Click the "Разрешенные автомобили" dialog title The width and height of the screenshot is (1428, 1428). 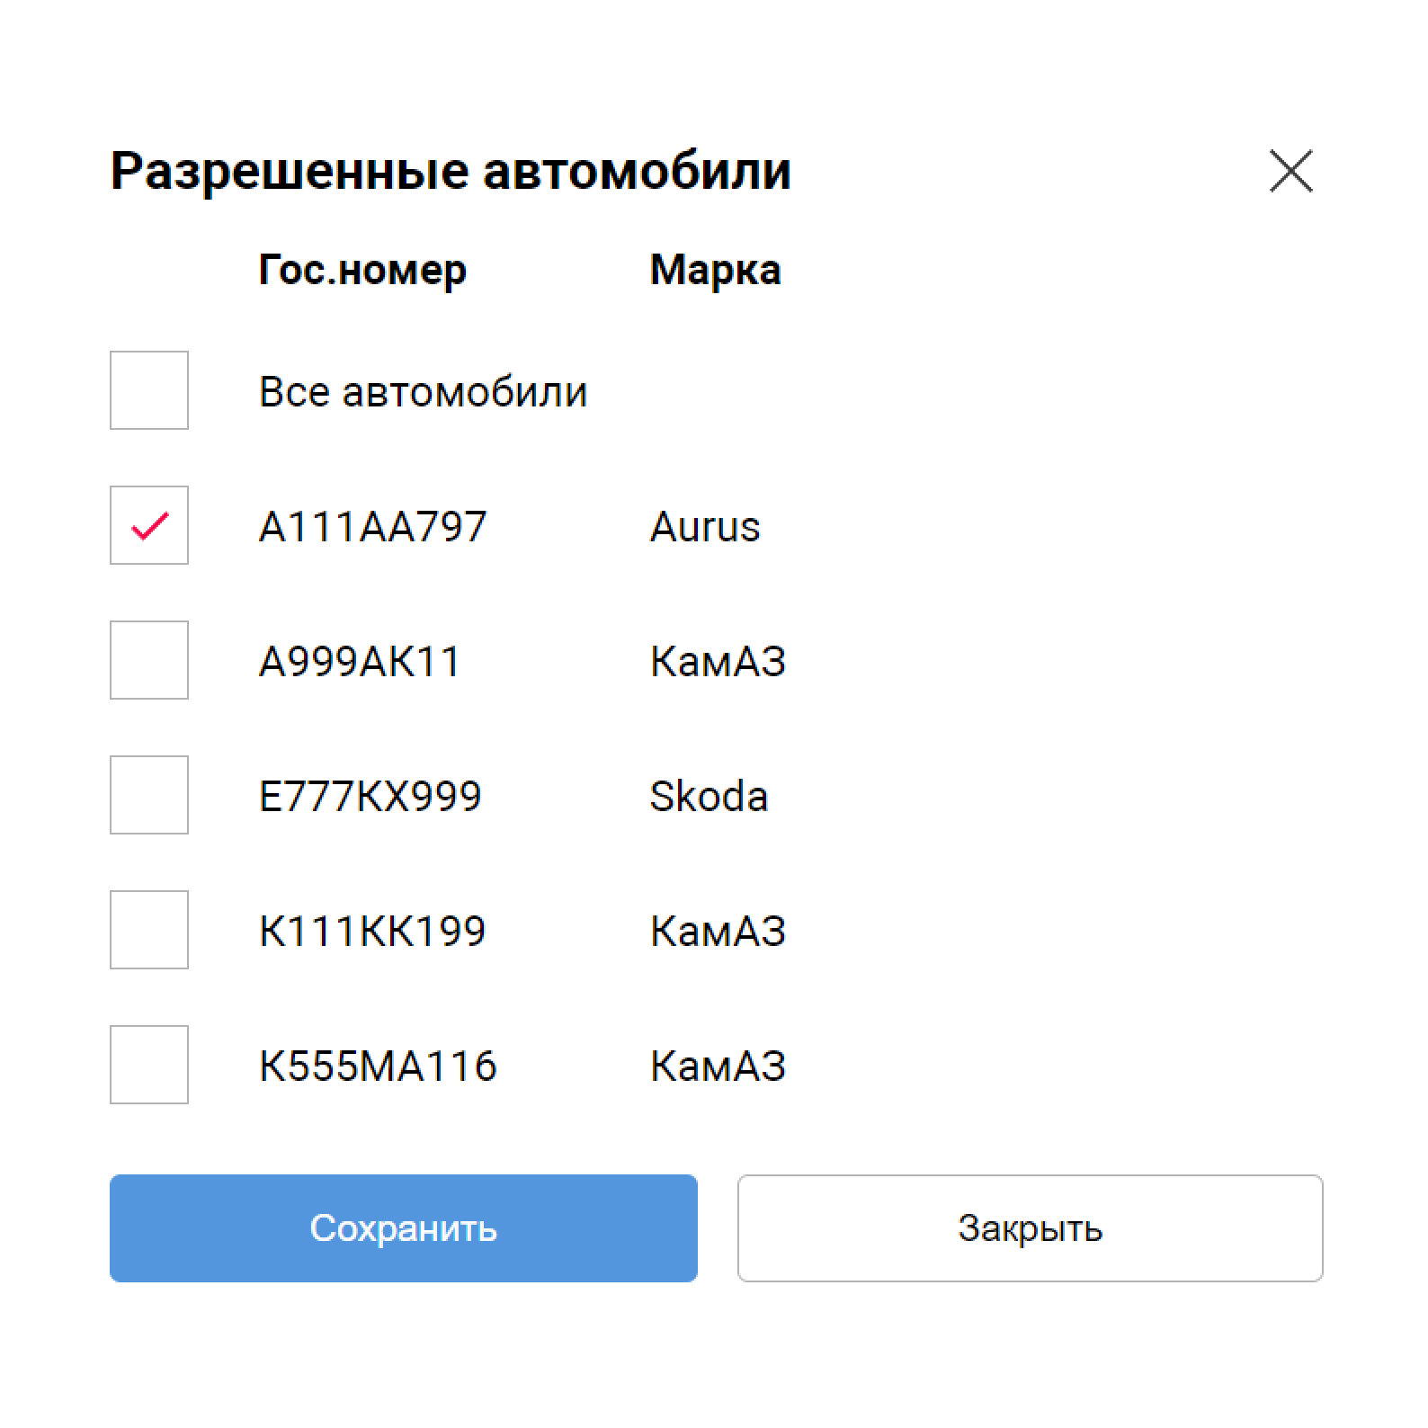click(x=451, y=171)
